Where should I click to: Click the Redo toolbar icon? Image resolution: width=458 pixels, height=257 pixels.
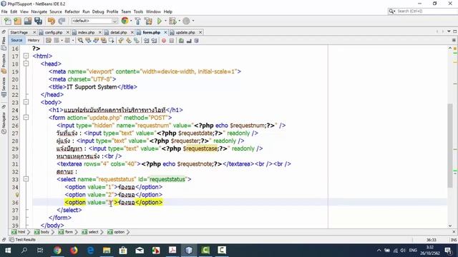(62, 21)
